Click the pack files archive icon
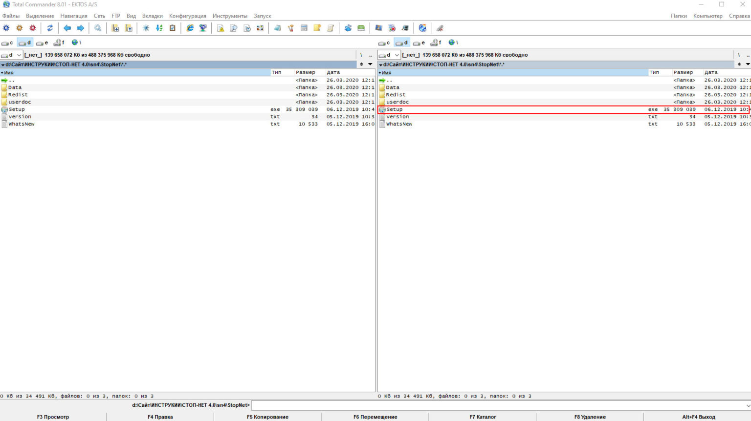Screen dimensions: 751x421 point(115,28)
